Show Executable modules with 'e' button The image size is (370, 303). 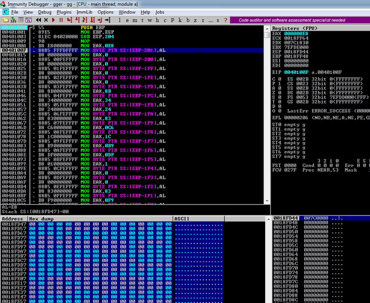(127, 20)
